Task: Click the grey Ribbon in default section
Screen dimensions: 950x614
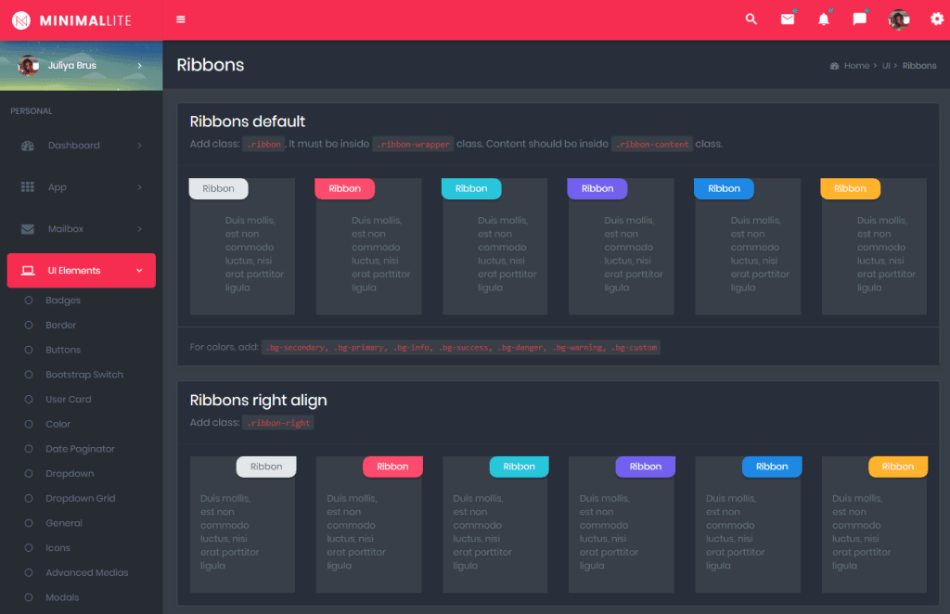Action: 219,189
